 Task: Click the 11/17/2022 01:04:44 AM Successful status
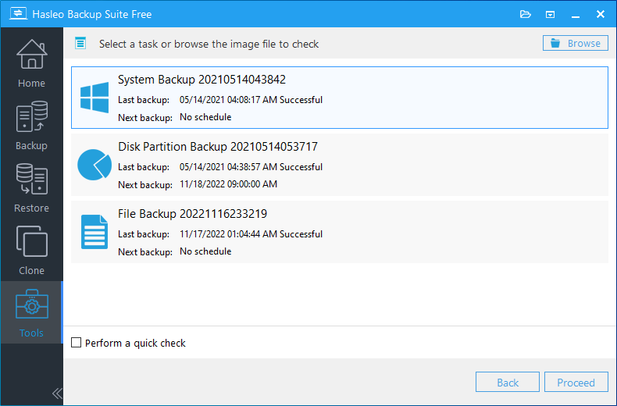[251, 234]
